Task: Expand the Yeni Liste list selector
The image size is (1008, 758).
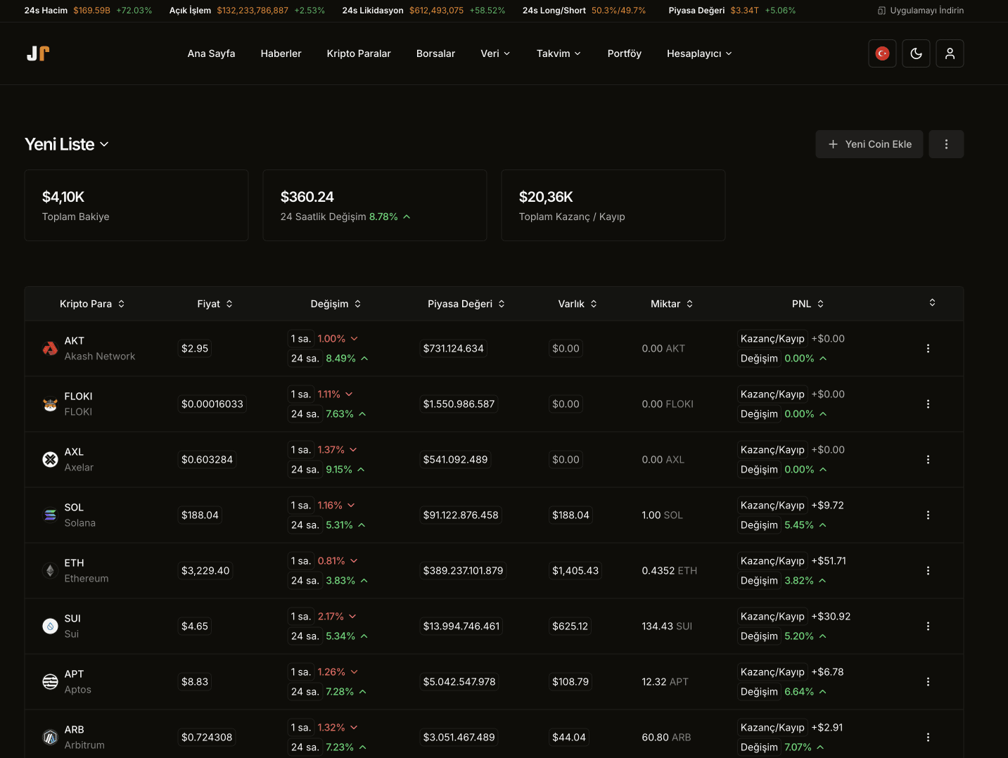Action: pos(67,144)
